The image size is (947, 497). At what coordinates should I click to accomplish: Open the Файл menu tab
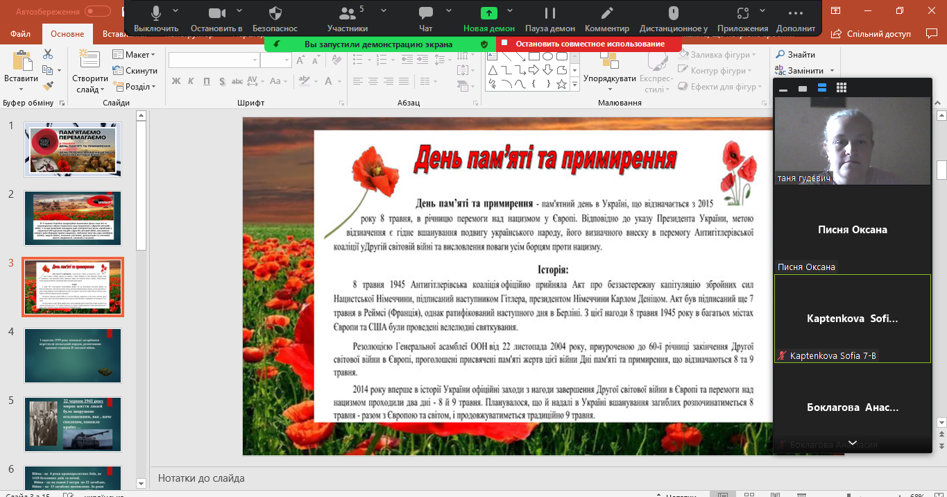click(21, 34)
